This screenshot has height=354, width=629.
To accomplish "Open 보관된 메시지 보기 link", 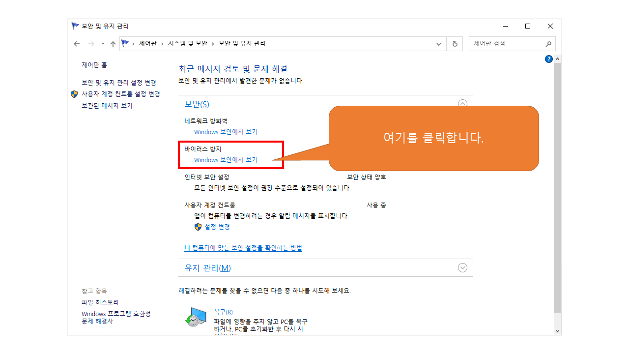I will click(107, 106).
